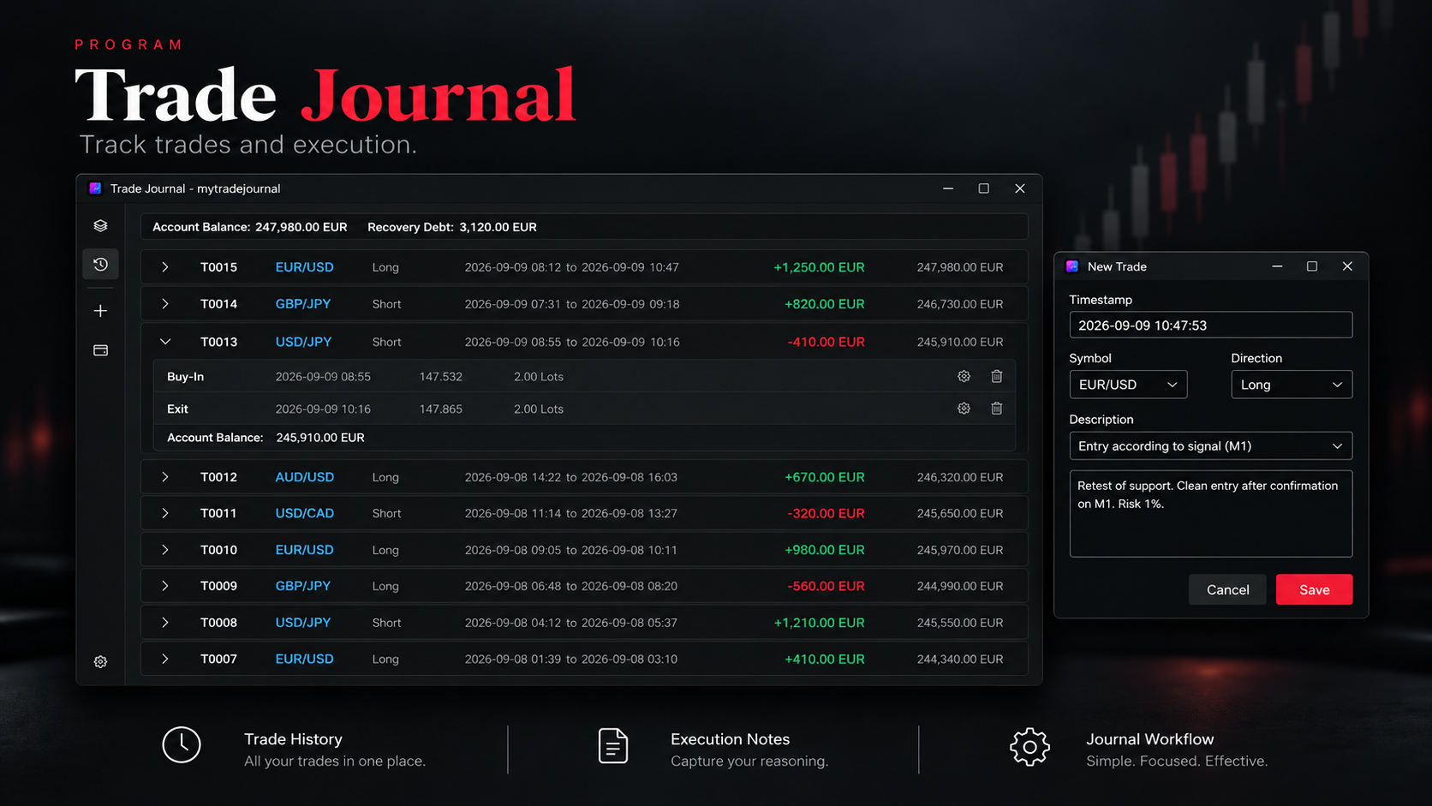Edit the Exit entry via gear icon
This screenshot has height=806, width=1432.
point(964,409)
